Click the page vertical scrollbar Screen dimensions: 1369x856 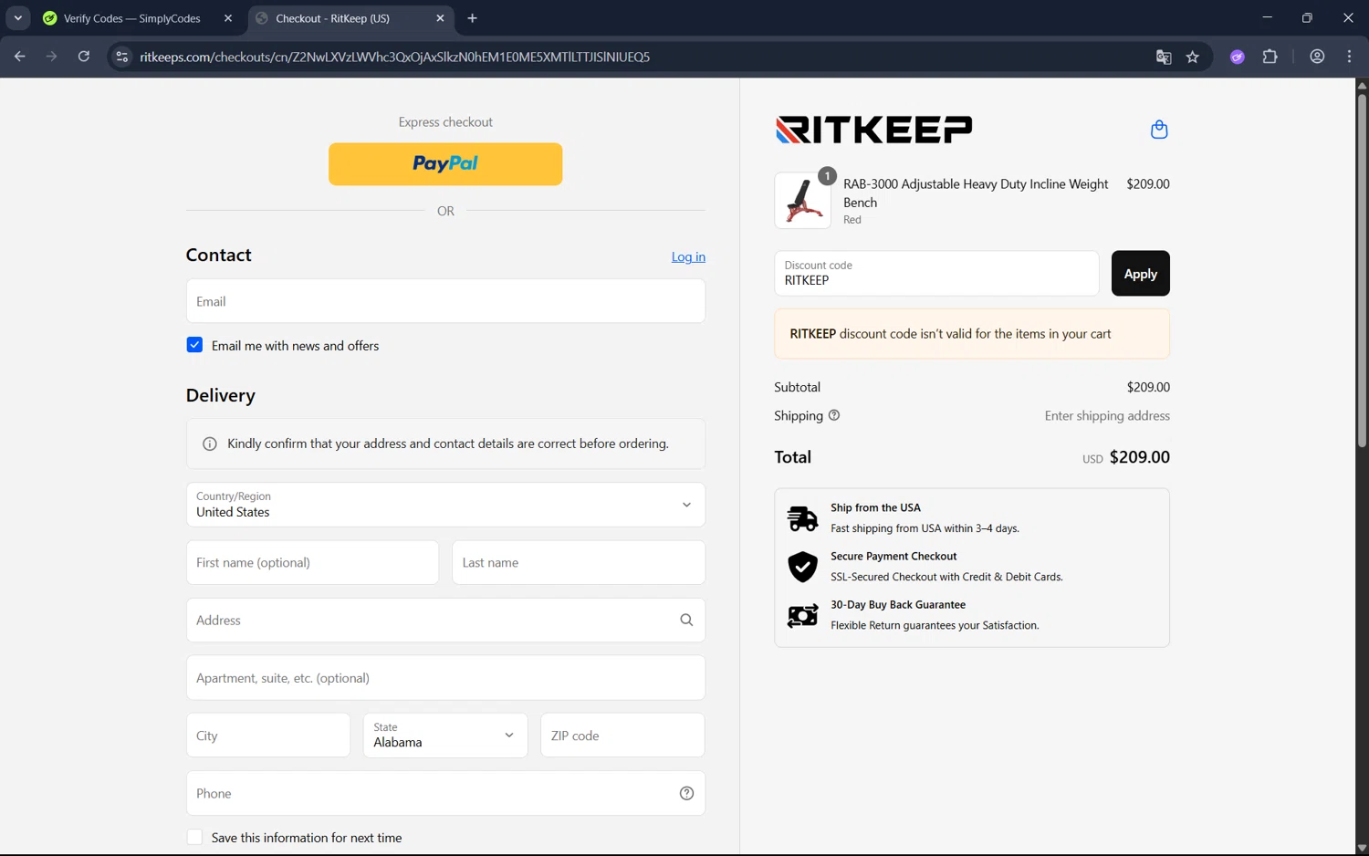(x=1362, y=269)
